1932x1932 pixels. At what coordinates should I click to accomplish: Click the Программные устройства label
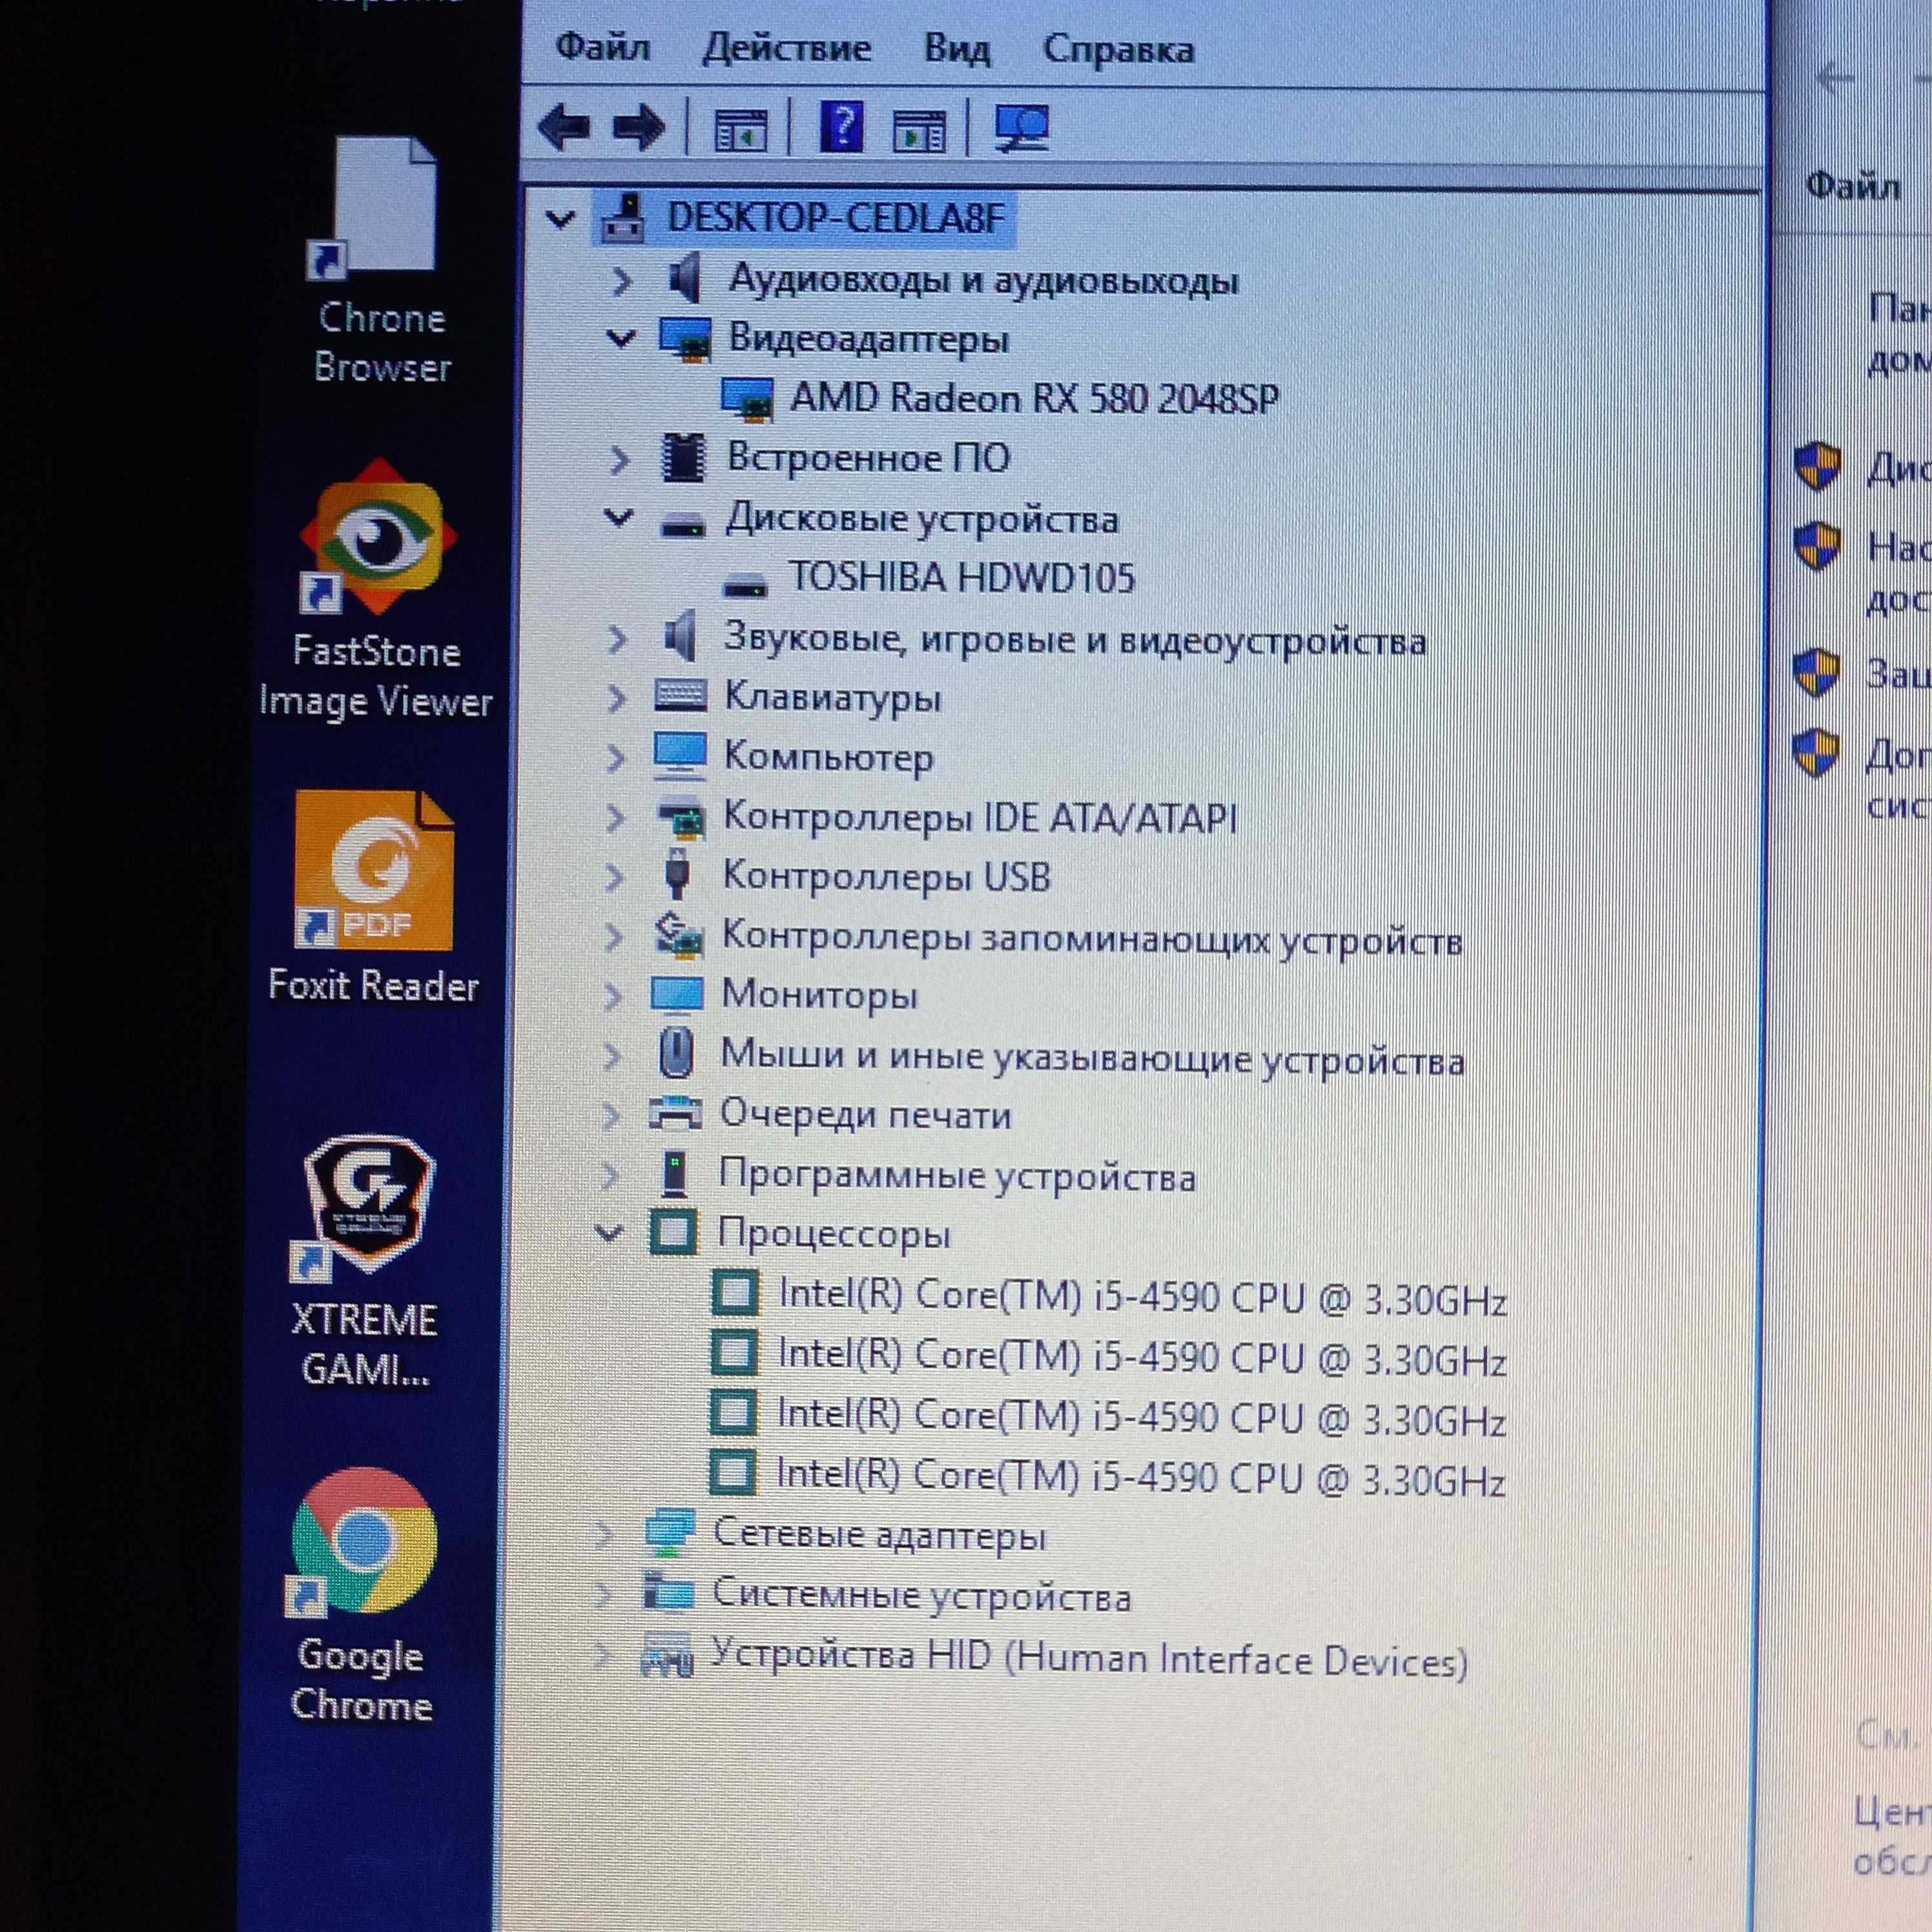pyautogui.click(x=957, y=1175)
